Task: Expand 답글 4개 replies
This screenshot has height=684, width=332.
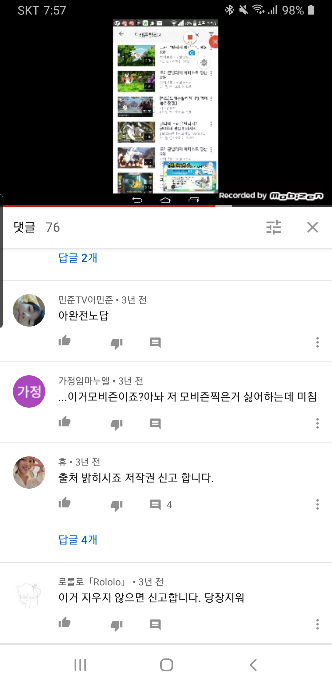Action: [x=78, y=539]
